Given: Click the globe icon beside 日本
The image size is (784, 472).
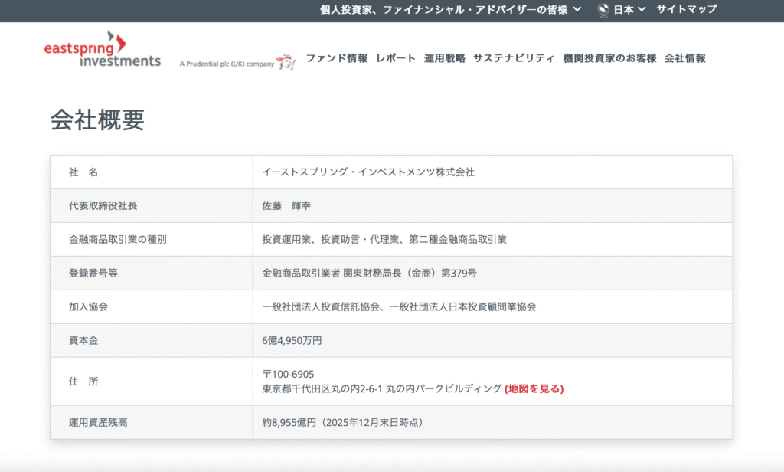Looking at the screenshot, I should coord(603,10).
